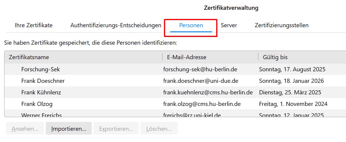
Task: Open the Authentifizierungs-Entscheidungen tab
Action: [x=116, y=25]
